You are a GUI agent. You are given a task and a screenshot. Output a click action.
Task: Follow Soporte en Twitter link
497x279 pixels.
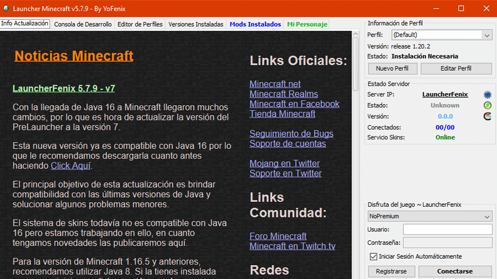coord(285,173)
